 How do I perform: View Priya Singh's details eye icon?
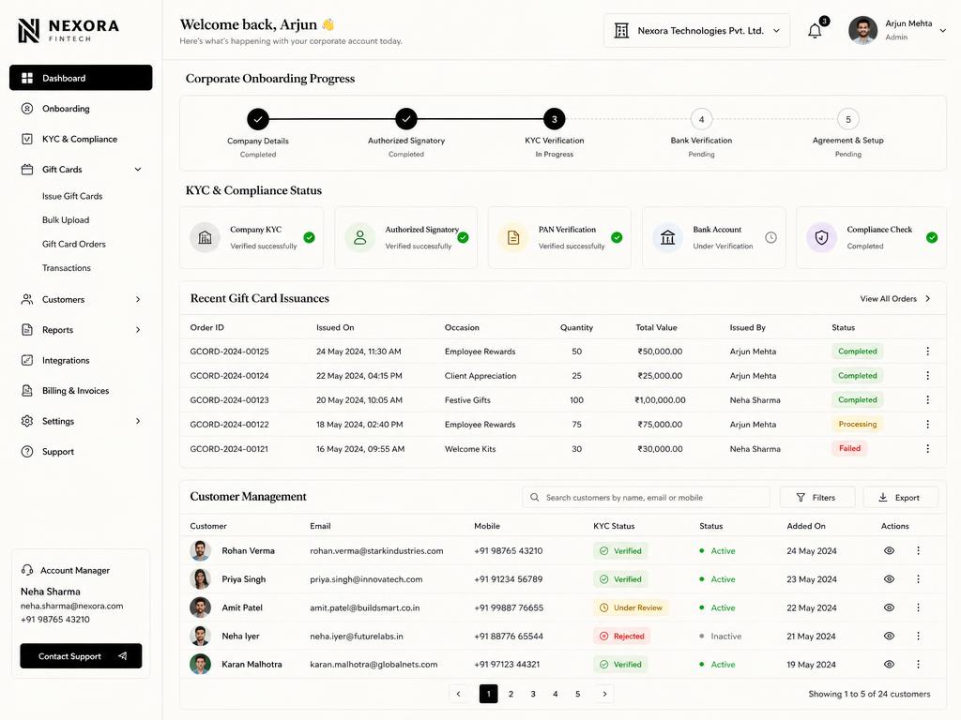tap(890, 579)
